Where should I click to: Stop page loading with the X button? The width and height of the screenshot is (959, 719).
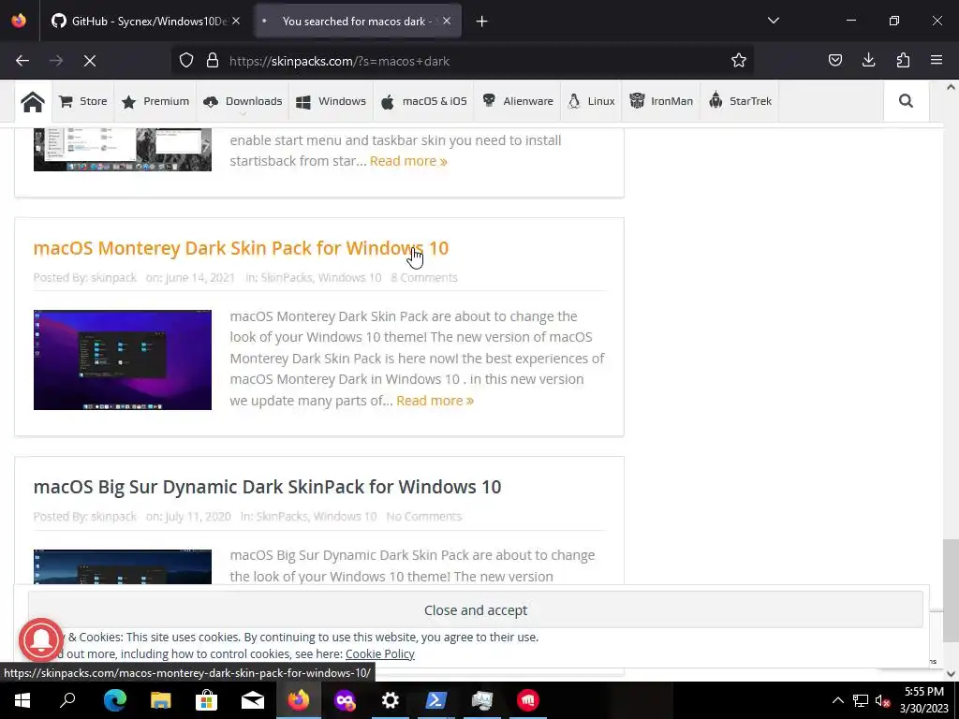click(x=89, y=61)
